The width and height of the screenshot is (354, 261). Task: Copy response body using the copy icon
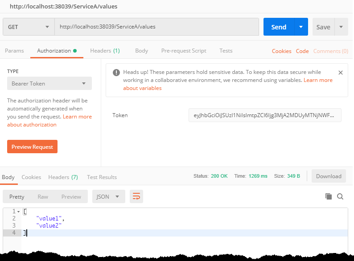329,196
